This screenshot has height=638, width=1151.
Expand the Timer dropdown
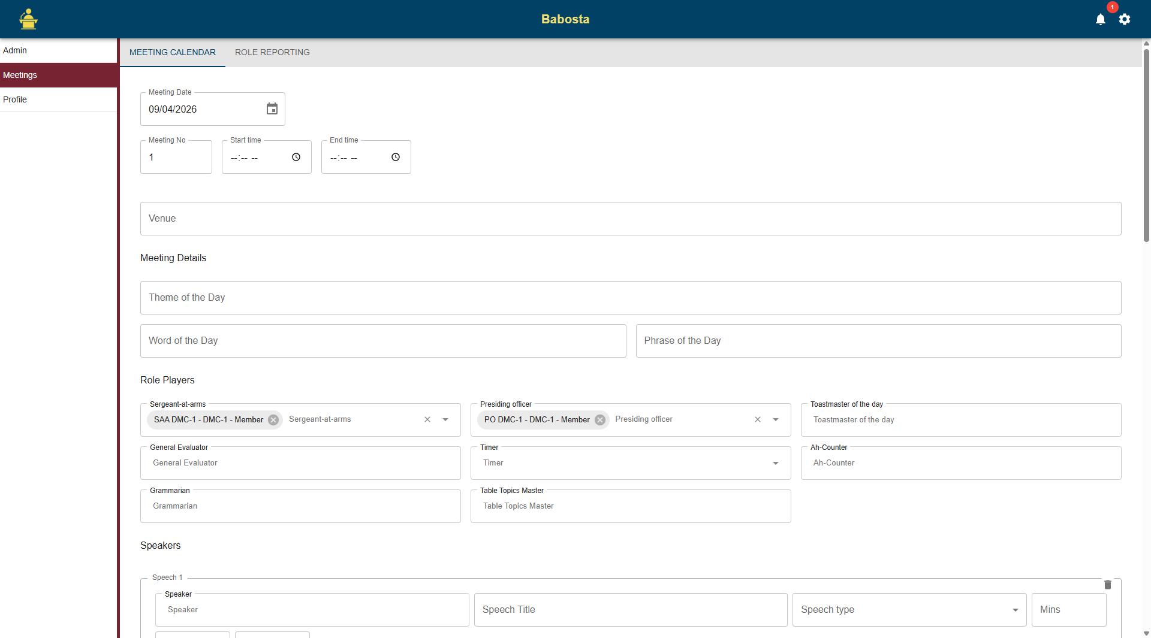click(776, 463)
